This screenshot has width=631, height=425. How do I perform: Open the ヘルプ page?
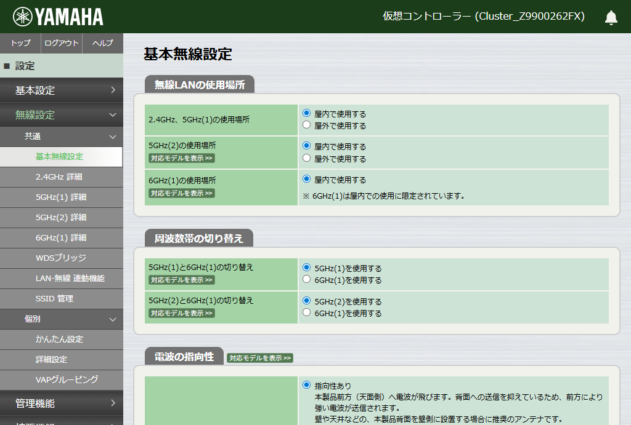103,43
